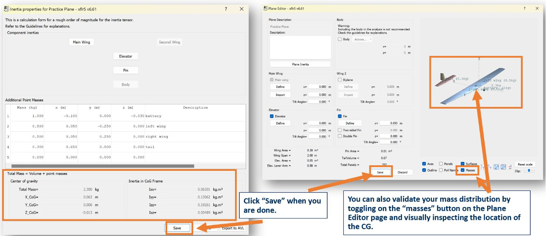The image size is (546, 236).
Task: Enable the Panels checkbox
Action: (x=441, y=164)
